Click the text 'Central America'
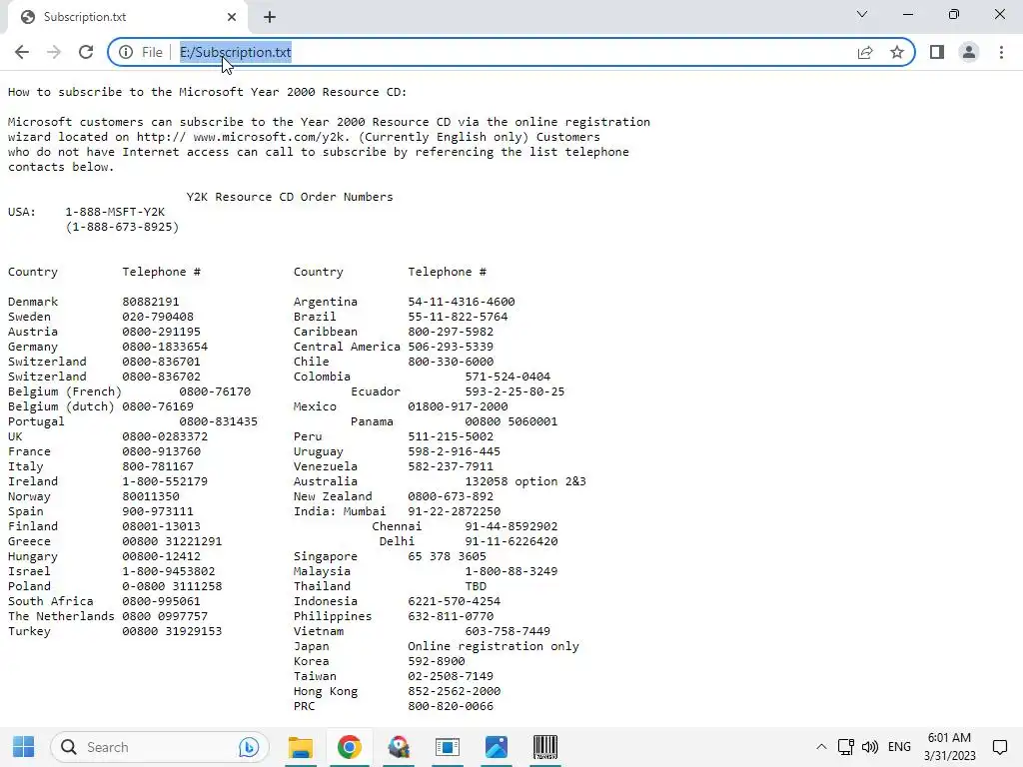 click(347, 347)
